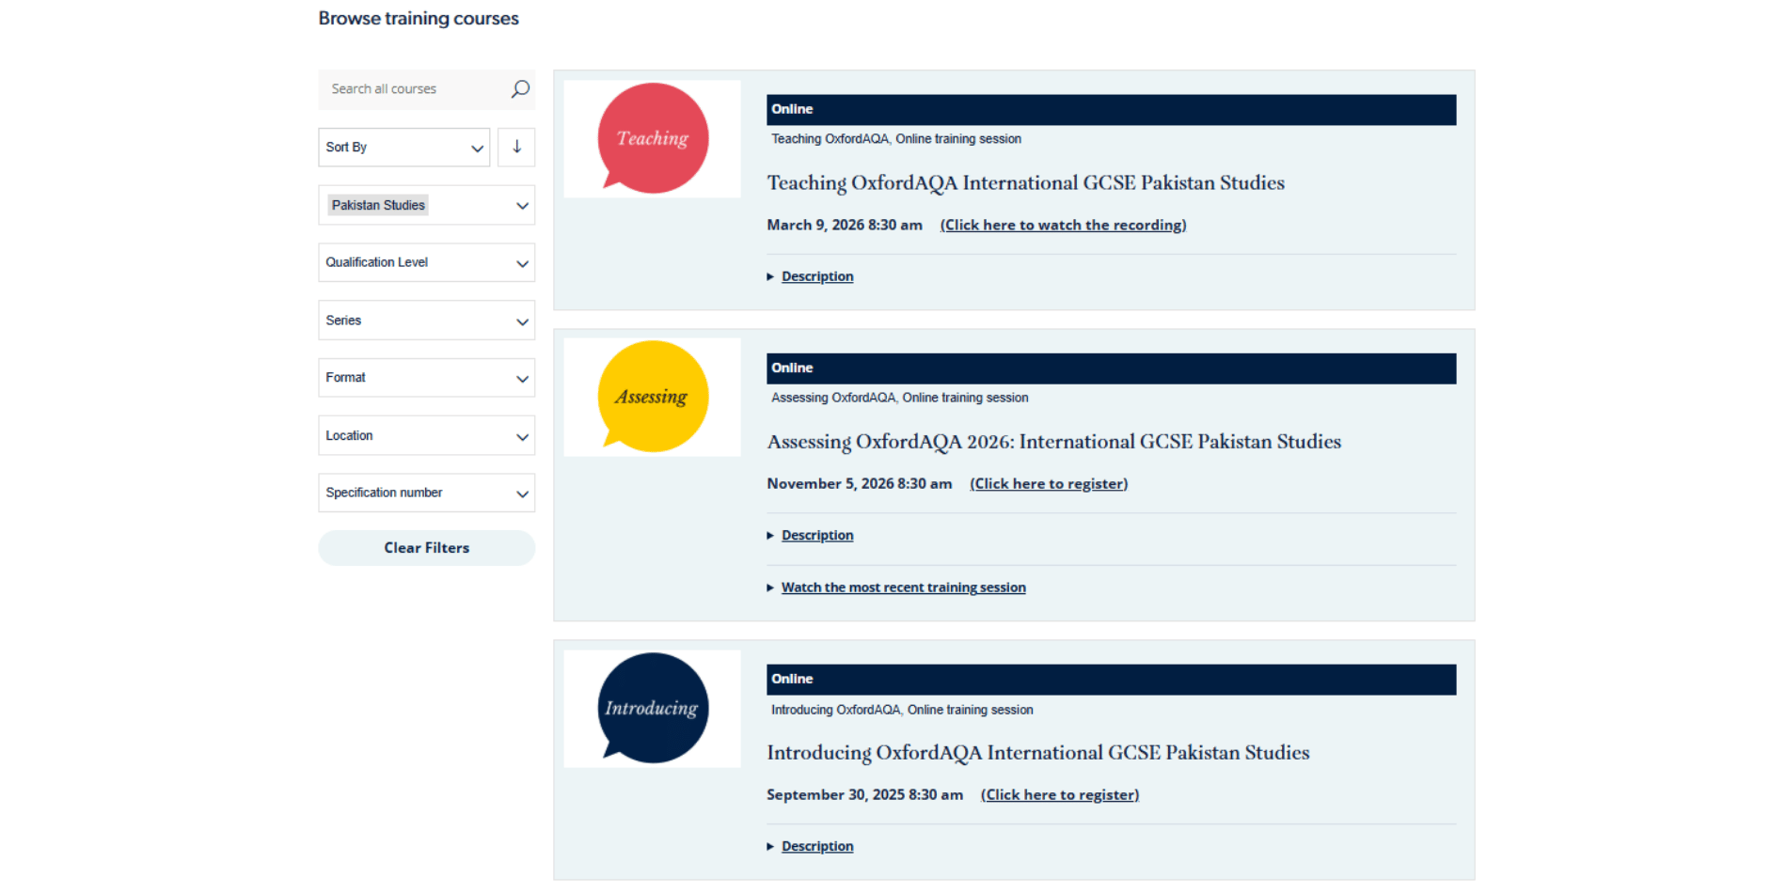Click the red Teaching speech bubble image
This screenshot has width=1787, height=893.
pos(653,139)
